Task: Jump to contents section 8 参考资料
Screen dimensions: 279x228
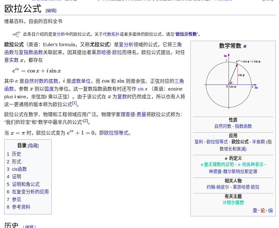Action: click(21, 207)
